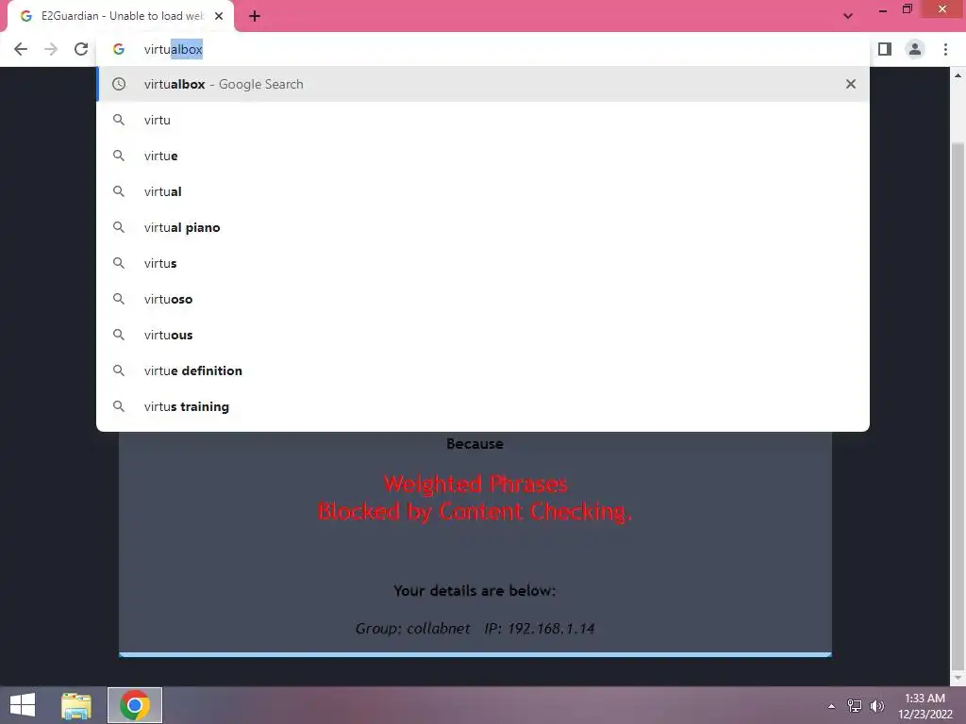Choose the 'virtue' suggestion
The width and height of the screenshot is (966, 724).
click(483, 156)
